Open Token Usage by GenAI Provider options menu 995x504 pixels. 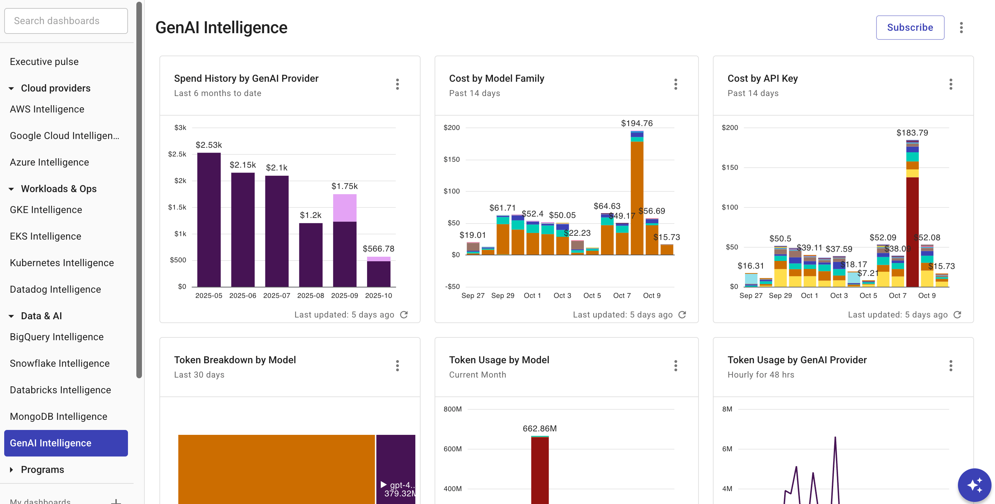pyautogui.click(x=951, y=365)
